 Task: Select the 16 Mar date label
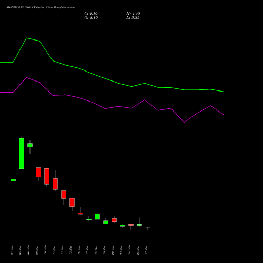coord(79,250)
